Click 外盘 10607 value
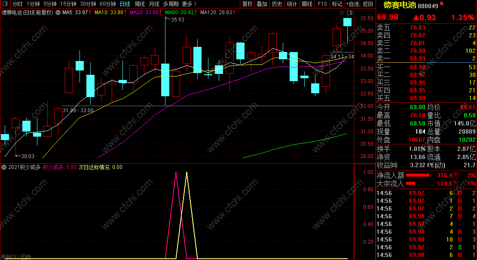Screen dimensions: 477x260 [416, 140]
